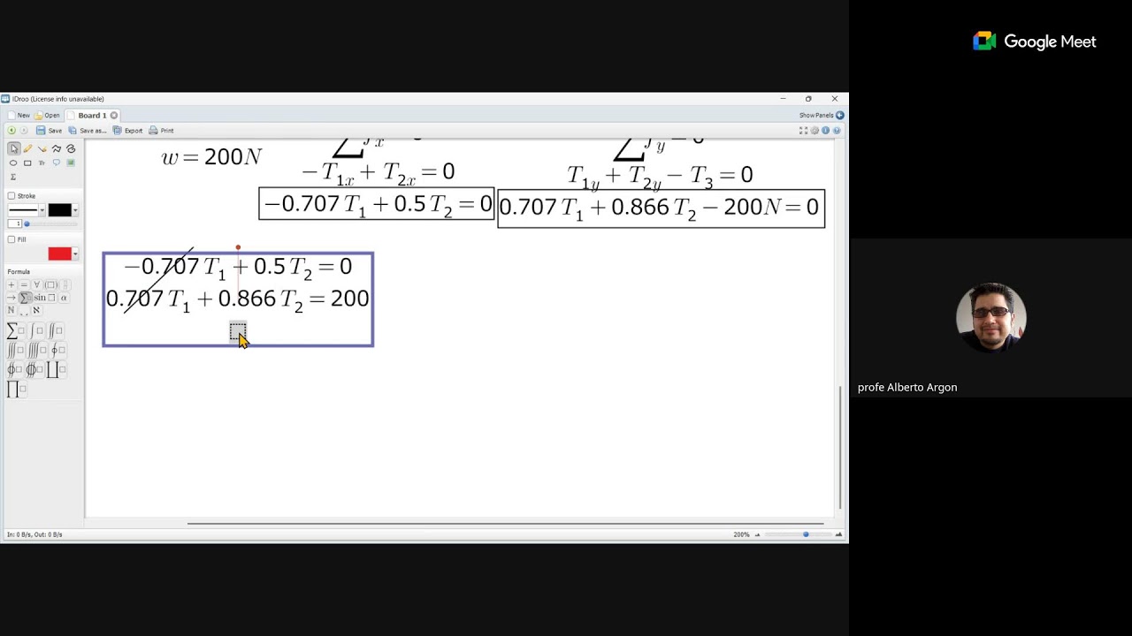Click the Save as button
Image resolution: width=1132 pixels, height=636 pixels.
(88, 131)
